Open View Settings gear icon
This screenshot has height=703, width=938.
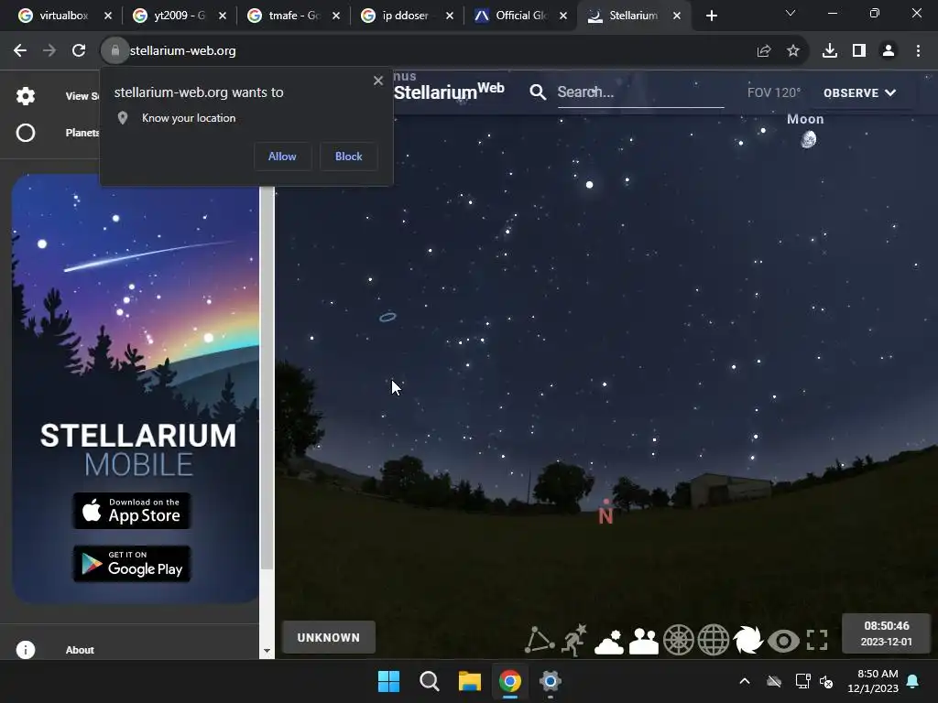(x=26, y=95)
